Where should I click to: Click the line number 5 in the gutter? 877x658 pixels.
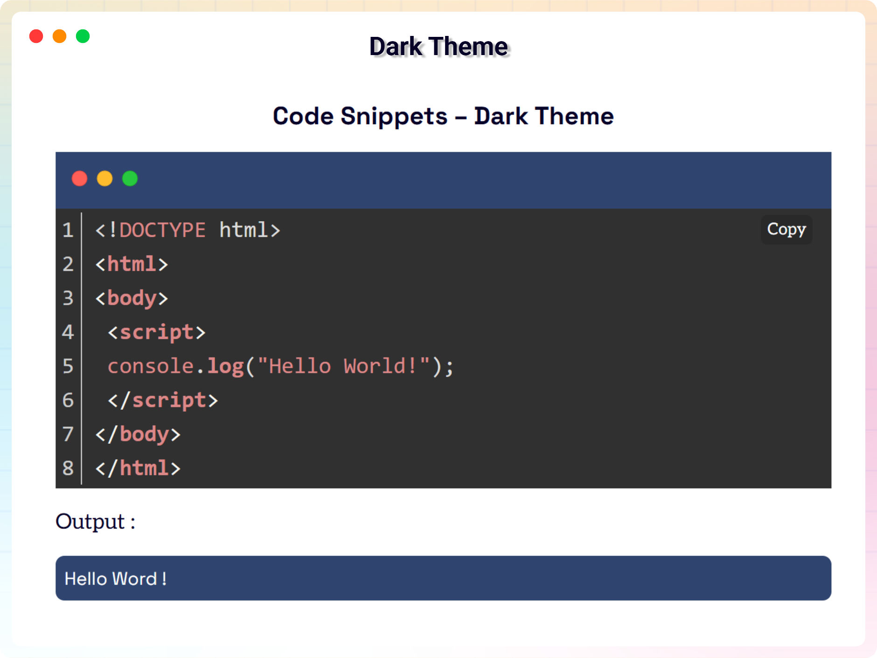(68, 366)
